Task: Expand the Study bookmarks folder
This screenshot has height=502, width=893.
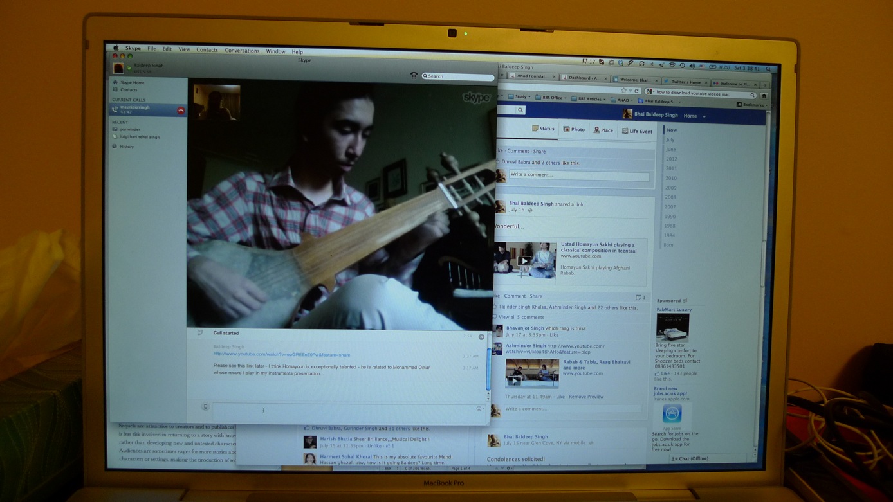Action: [x=520, y=98]
